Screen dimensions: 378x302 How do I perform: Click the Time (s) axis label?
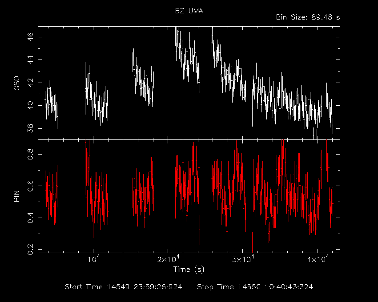[x=189, y=269]
